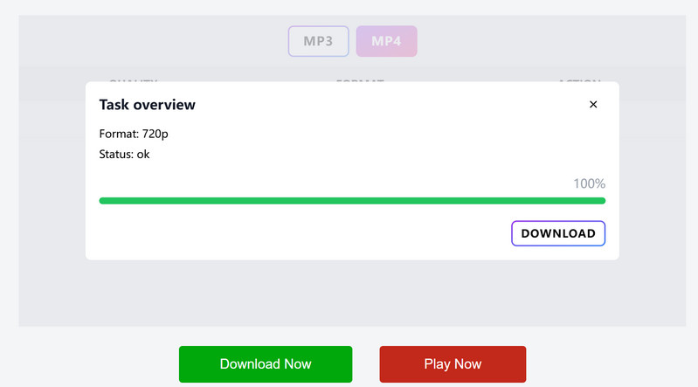Click the green progress bar

[x=352, y=201]
